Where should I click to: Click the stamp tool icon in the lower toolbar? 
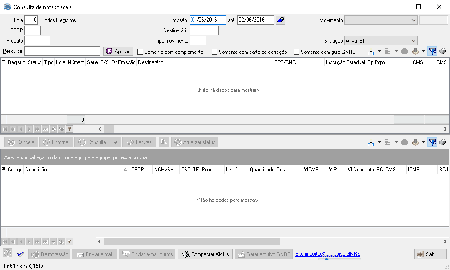tap(415, 142)
